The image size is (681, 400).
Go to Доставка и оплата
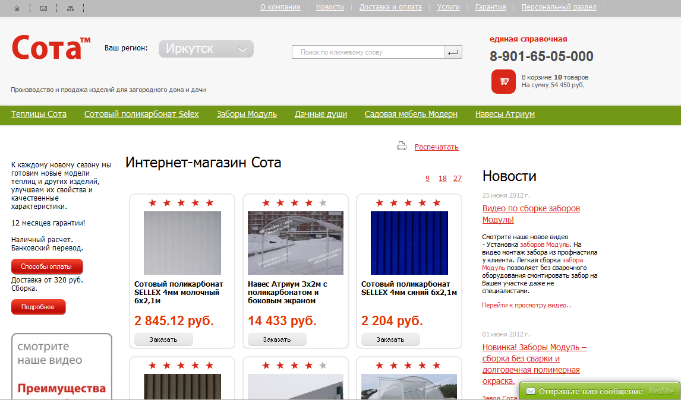[390, 7]
